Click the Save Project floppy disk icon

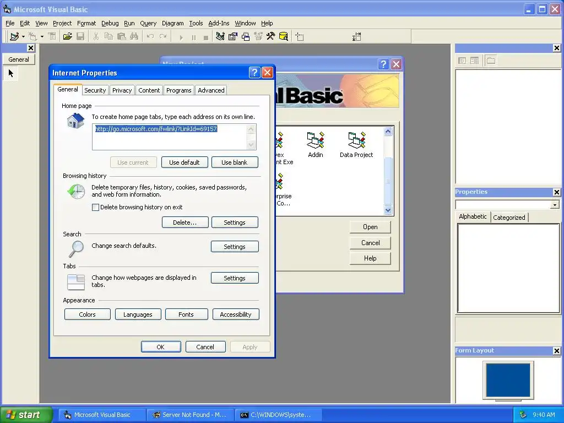pos(80,36)
